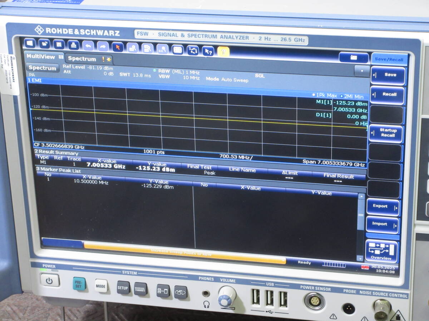429x321 pixels.
Task: Click the RBW (MIL) 1 MHz setting
Action: [179, 72]
